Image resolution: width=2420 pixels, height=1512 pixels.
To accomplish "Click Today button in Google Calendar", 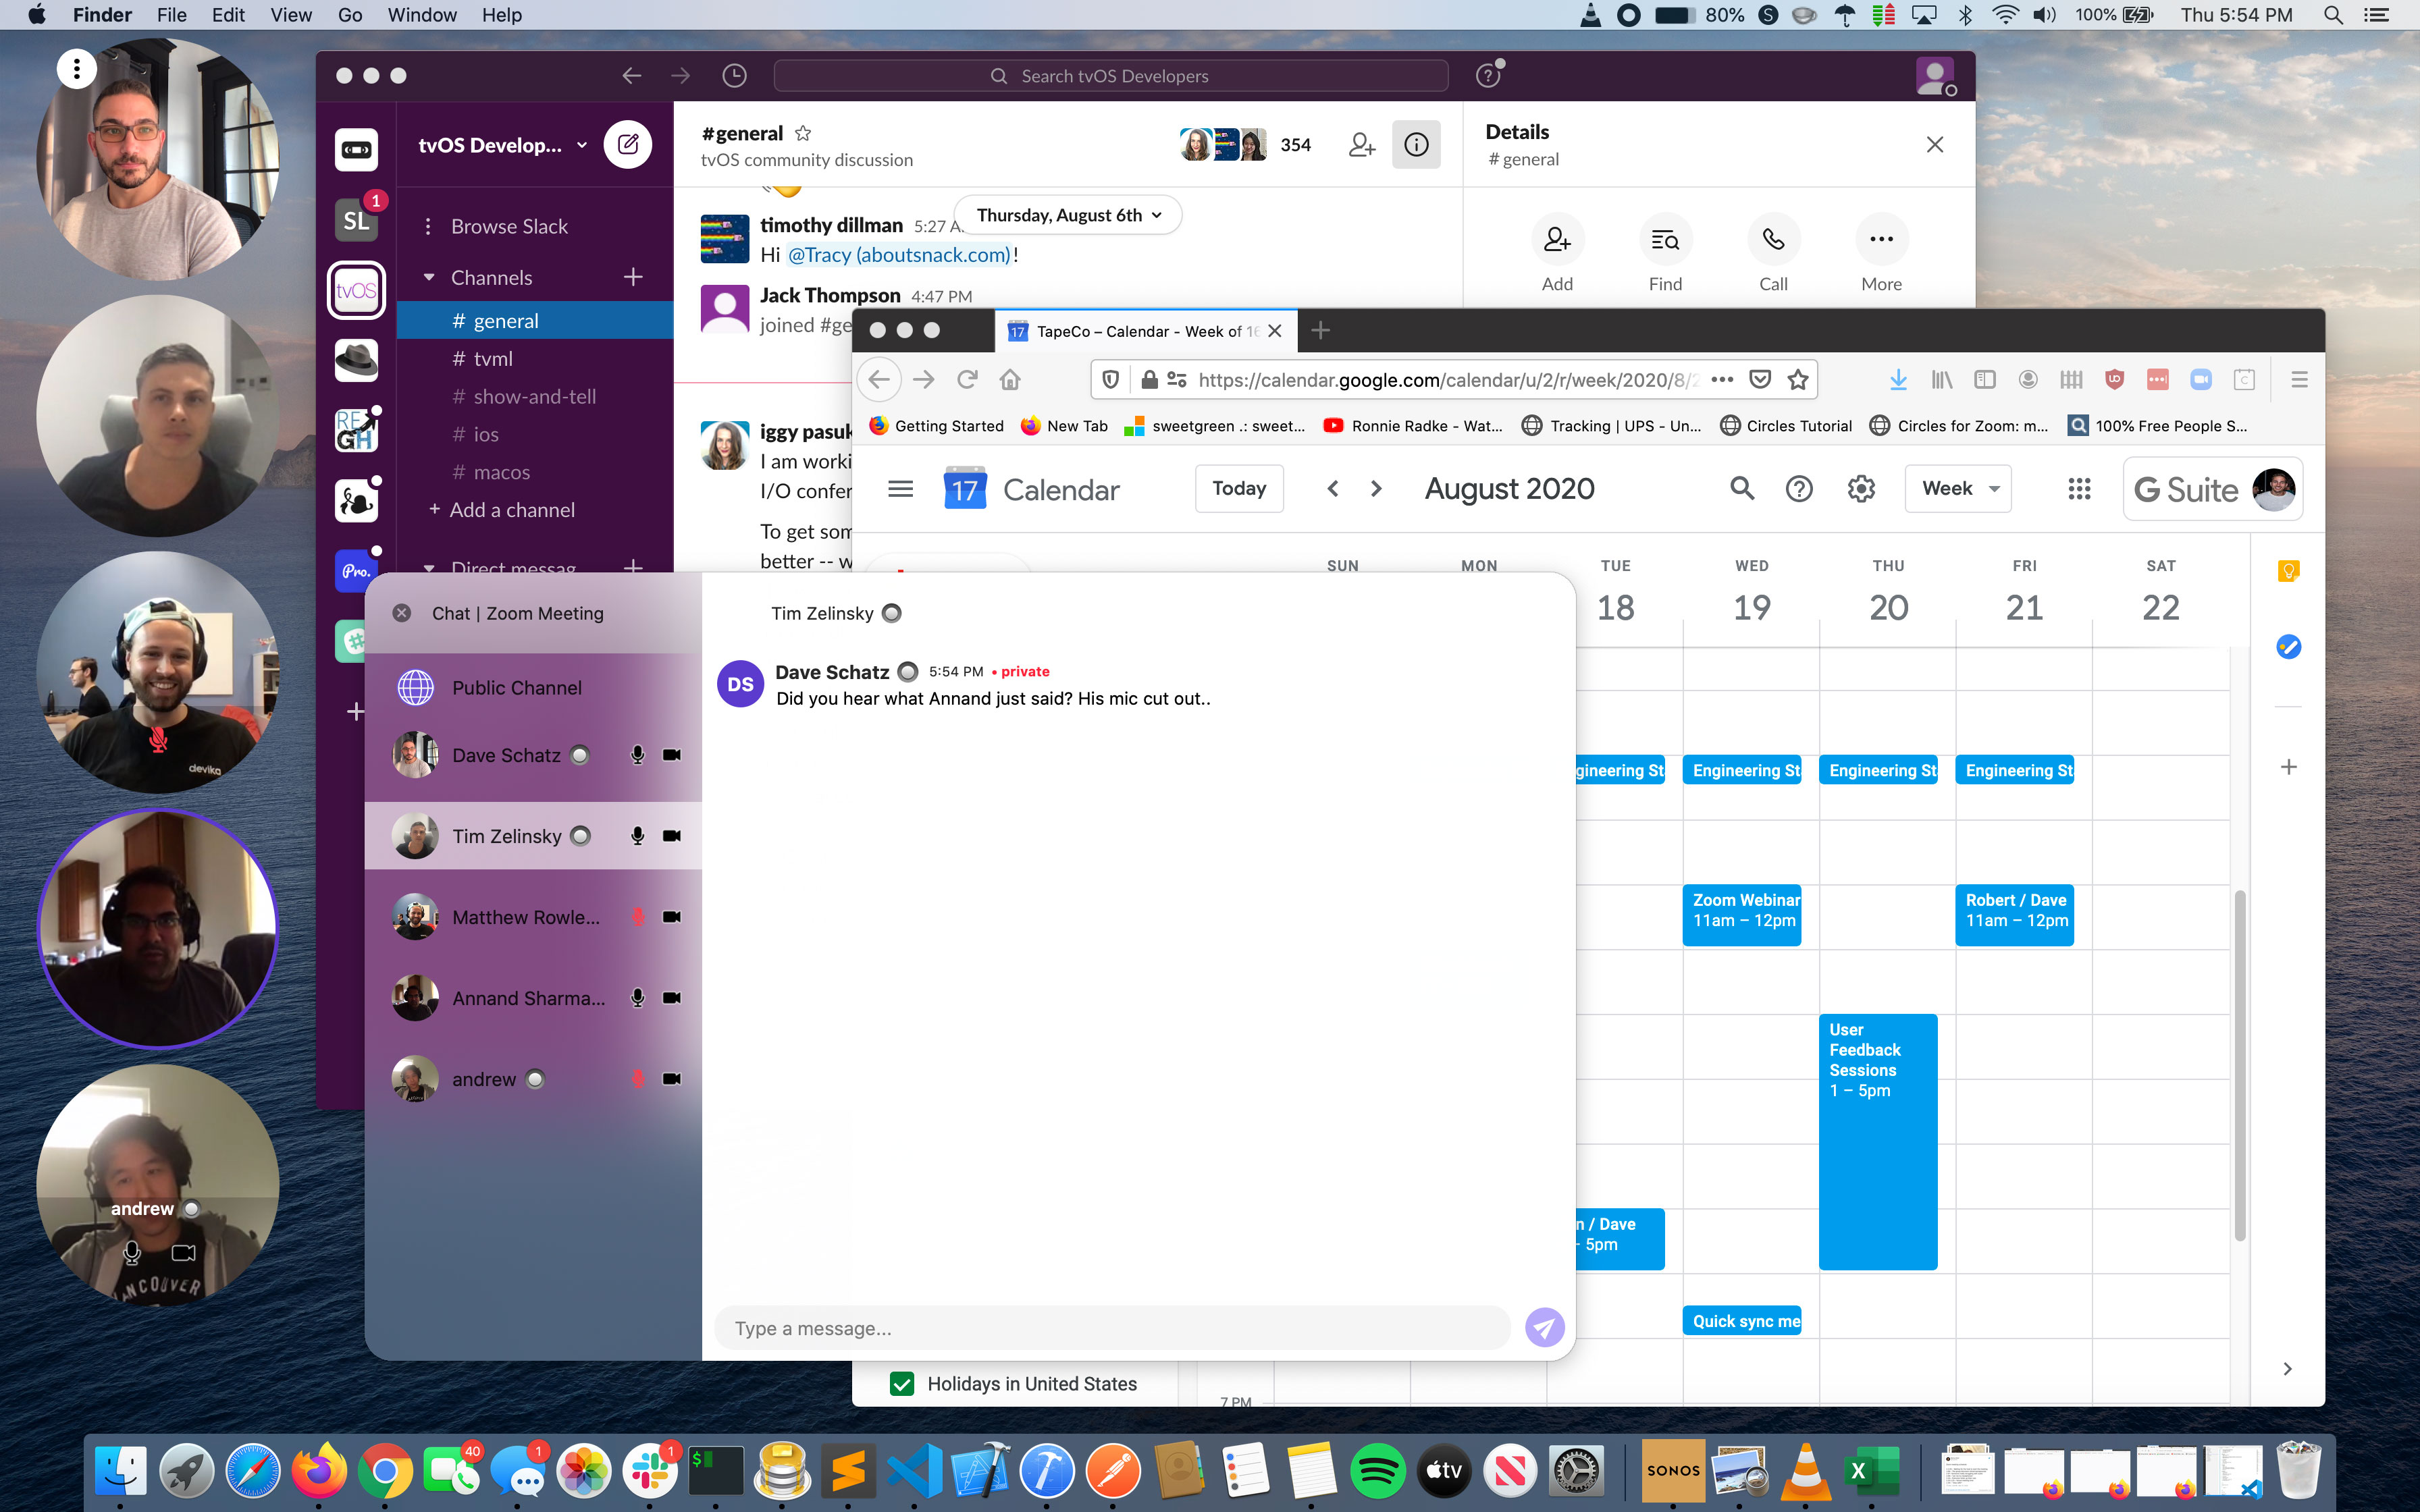I will click(x=1239, y=488).
